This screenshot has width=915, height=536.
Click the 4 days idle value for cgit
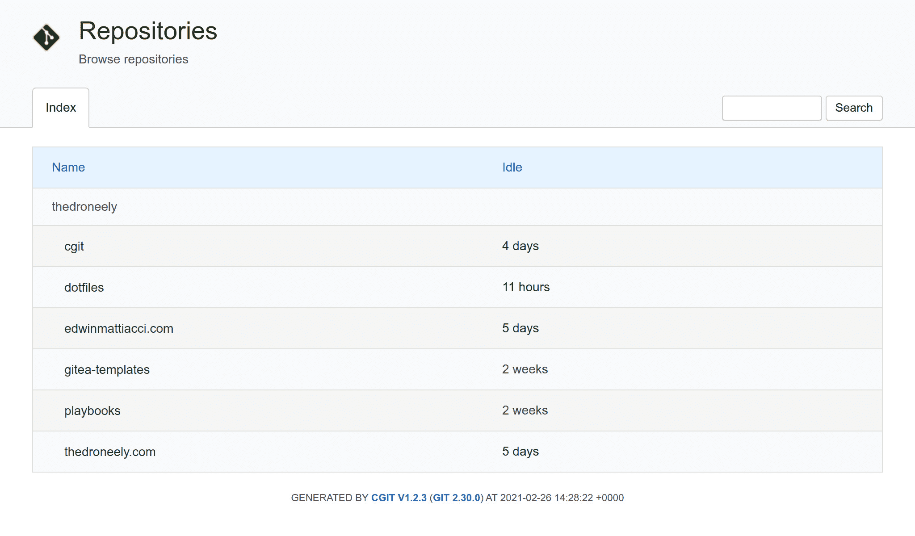(x=520, y=246)
